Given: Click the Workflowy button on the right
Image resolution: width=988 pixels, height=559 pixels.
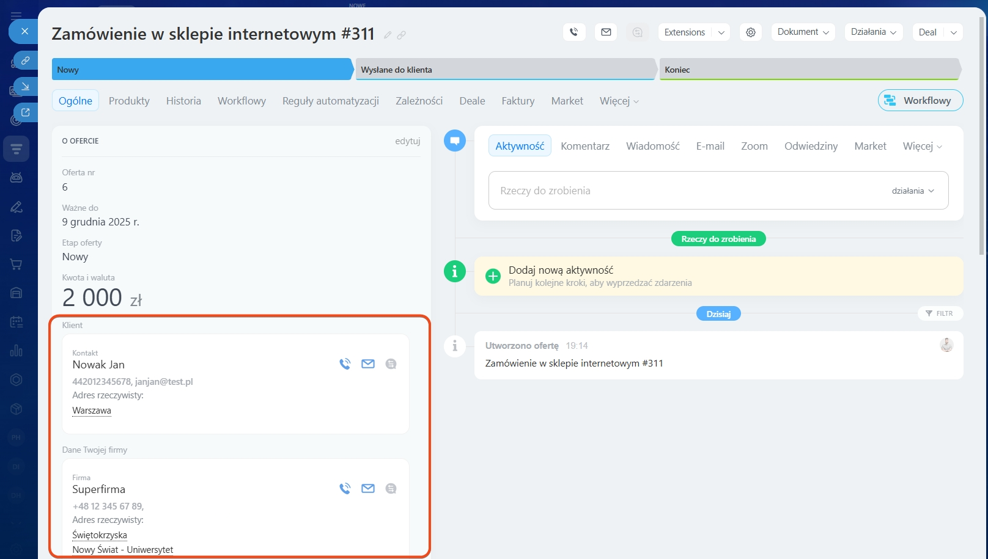Looking at the screenshot, I should [920, 101].
